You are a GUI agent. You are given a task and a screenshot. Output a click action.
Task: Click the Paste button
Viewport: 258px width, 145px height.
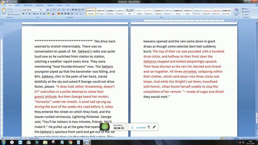[4, 12]
